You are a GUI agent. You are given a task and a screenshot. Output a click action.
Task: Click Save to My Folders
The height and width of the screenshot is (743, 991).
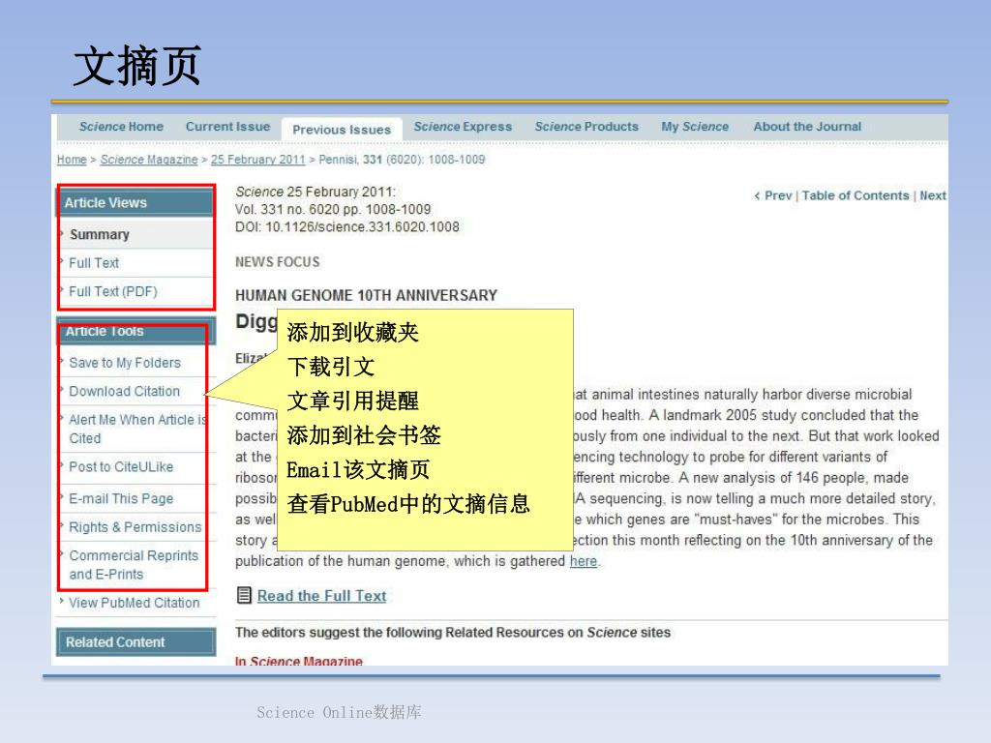tap(125, 363)
